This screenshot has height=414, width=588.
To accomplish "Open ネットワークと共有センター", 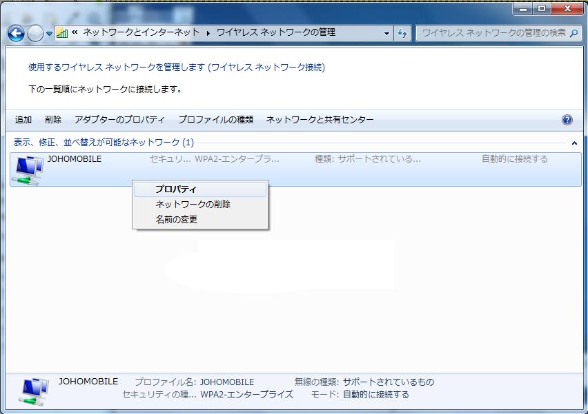I will pos(320,120).
